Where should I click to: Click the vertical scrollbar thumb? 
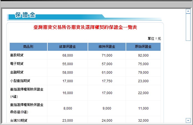pyautogui.click(x=188, y=27)
